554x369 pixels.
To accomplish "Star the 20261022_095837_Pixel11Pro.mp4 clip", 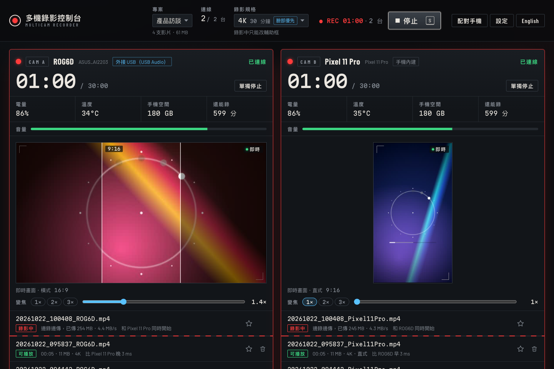I will (x=521, y=349).
